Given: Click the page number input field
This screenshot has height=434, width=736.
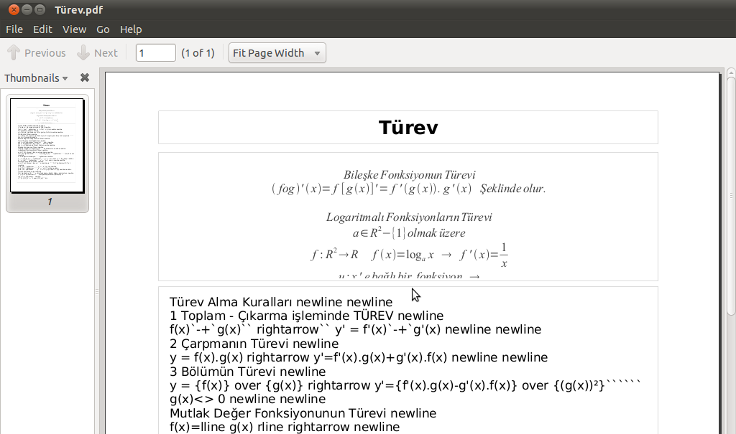Looking at the screenshot, I should tap(155, 53).
